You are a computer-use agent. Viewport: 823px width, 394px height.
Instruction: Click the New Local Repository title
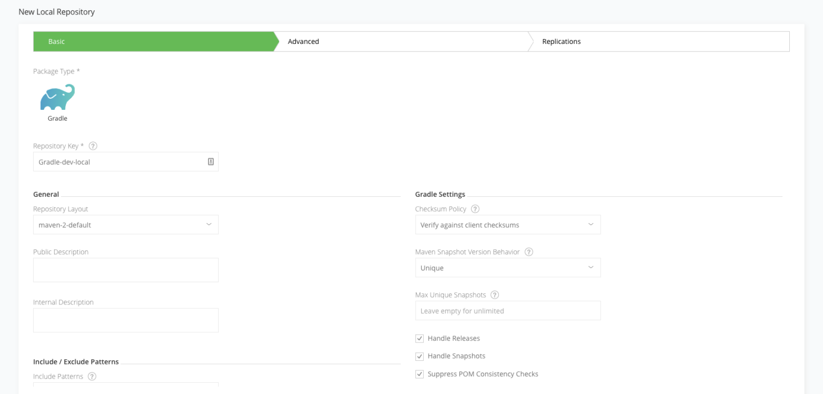point(56,11)
